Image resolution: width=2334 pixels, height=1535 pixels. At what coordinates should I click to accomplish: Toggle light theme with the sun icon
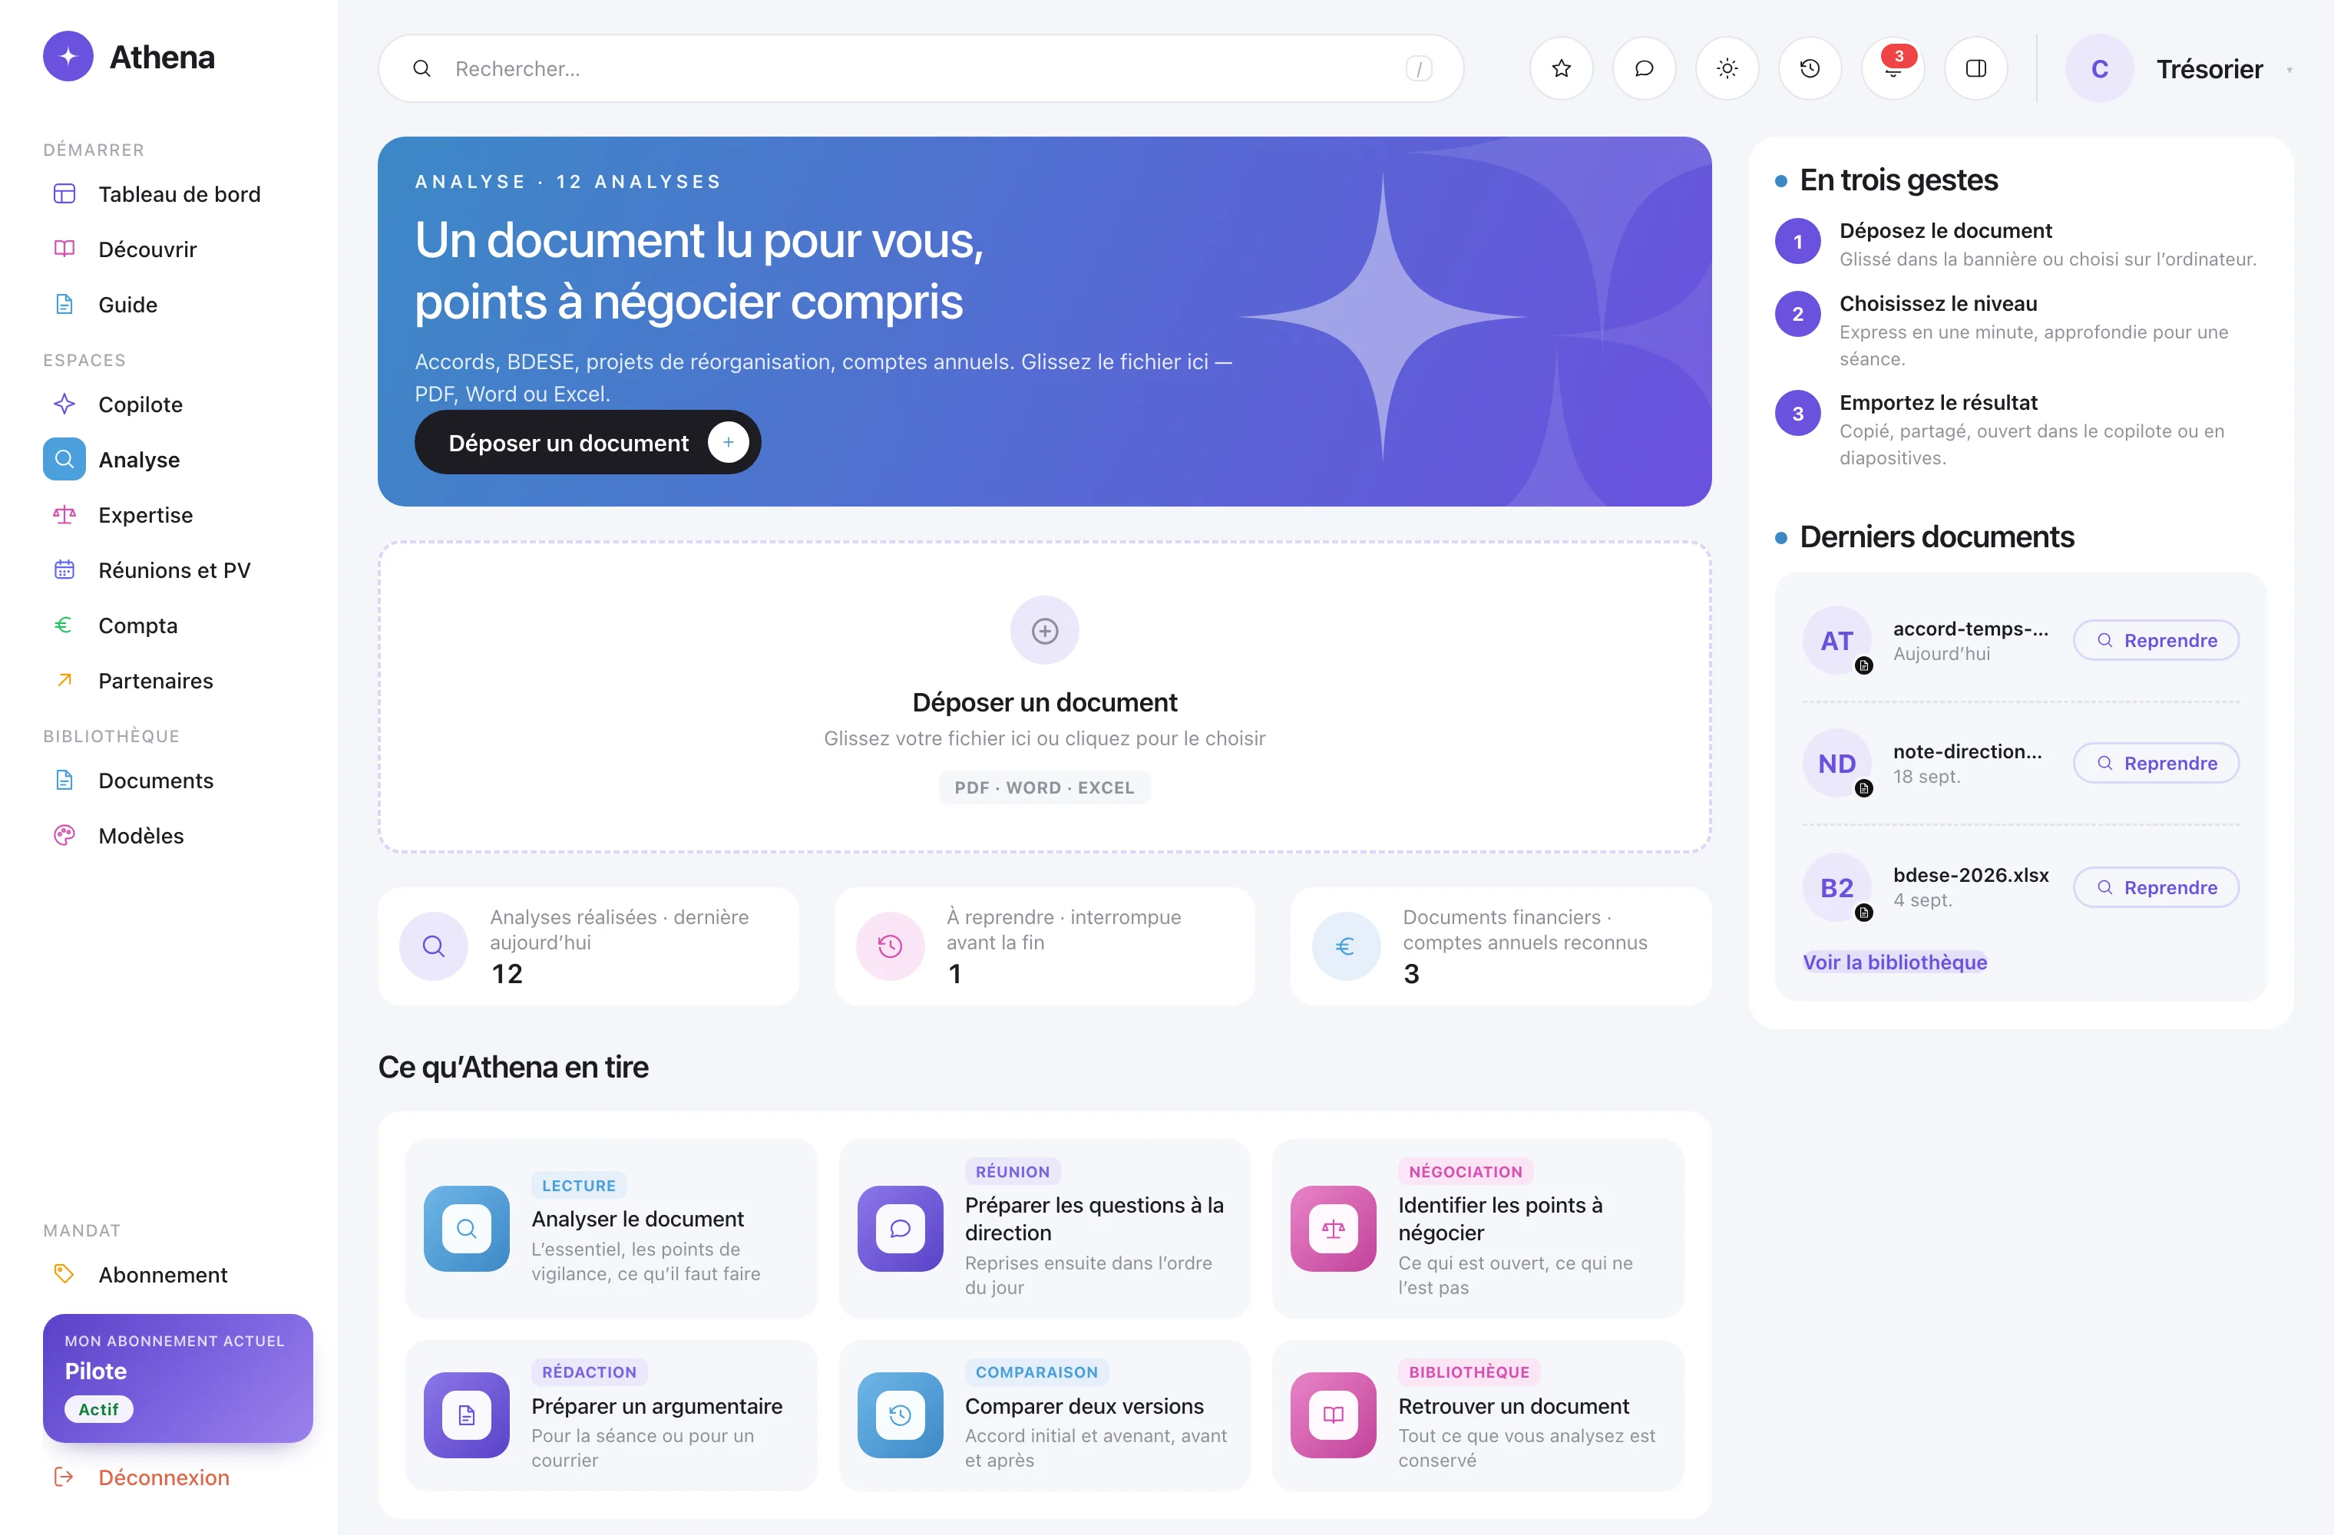[1727, 68]
